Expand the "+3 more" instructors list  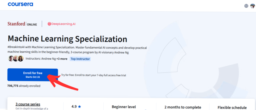[62, 59]
